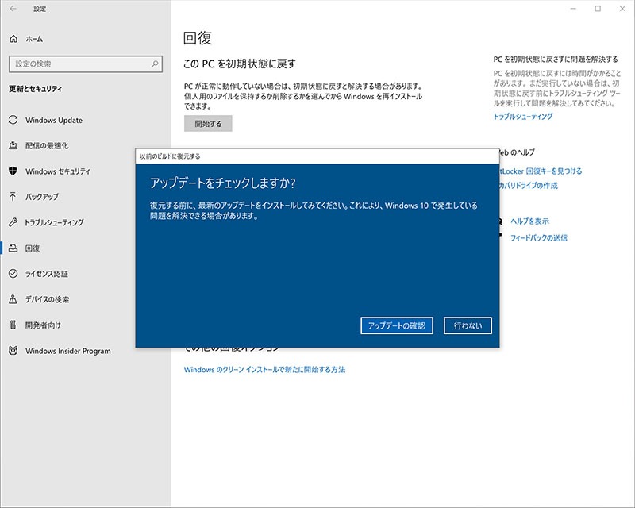
Task: Open the ヘルプを表示 link
Action: point(529,221)
